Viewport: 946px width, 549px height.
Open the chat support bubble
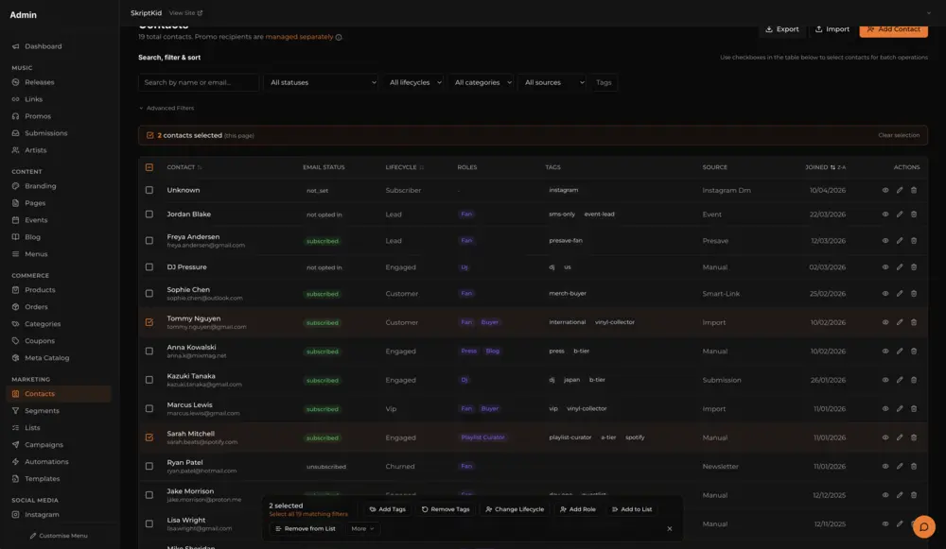point(924,526)
